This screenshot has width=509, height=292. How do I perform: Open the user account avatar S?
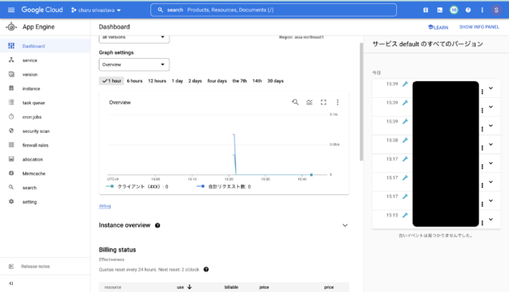tap(496, 10)
